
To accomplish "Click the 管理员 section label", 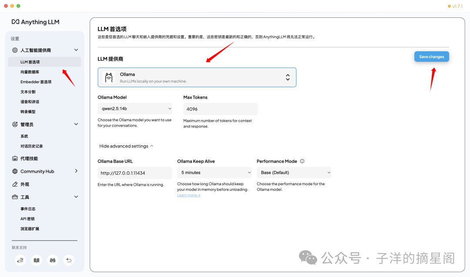I will pyautogui.click(x=27, y=124).
